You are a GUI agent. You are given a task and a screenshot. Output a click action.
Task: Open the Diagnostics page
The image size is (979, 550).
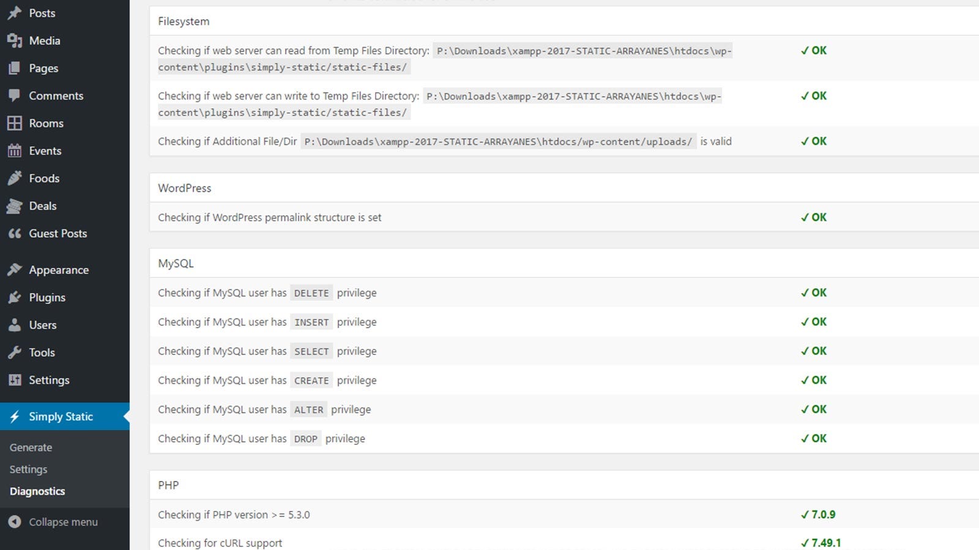tap(37, 491)
